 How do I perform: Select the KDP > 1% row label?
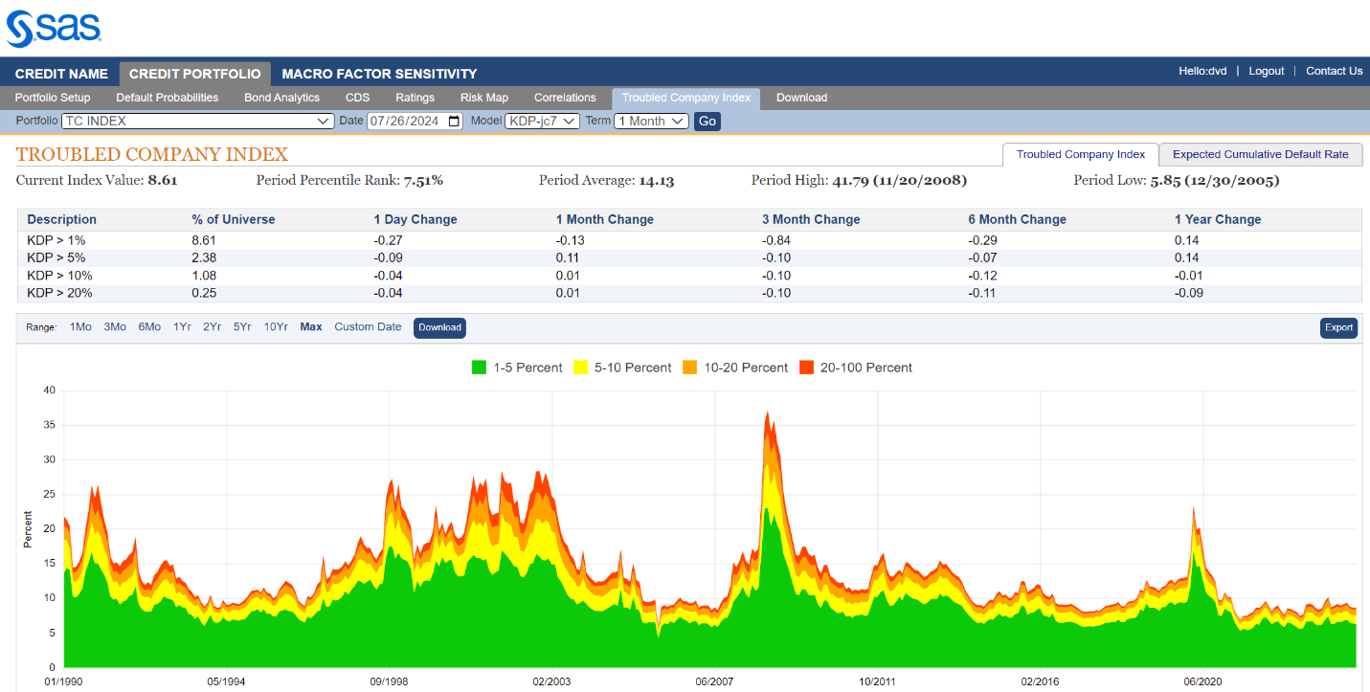coord(56,240)
